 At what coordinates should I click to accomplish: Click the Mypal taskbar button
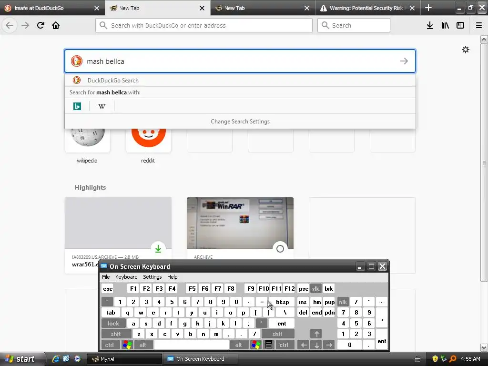[124, 359]
